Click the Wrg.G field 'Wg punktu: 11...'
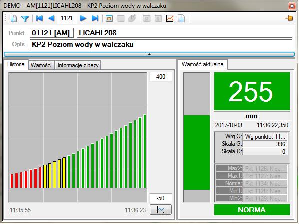Image resolution: width=299 pixels, height=224 pixels. [x=265, y=136]
